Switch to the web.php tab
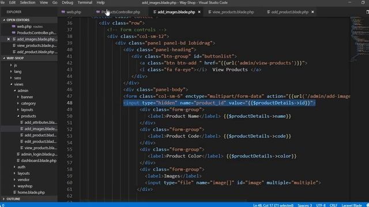369x207 pixels. point(74,12)
